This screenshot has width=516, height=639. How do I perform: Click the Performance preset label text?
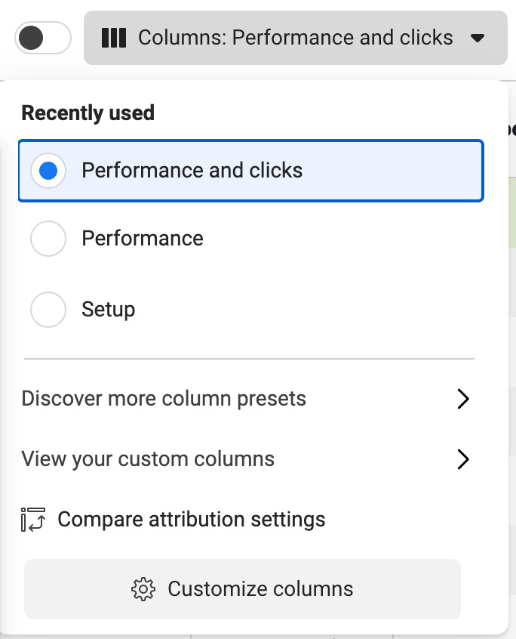143,239
